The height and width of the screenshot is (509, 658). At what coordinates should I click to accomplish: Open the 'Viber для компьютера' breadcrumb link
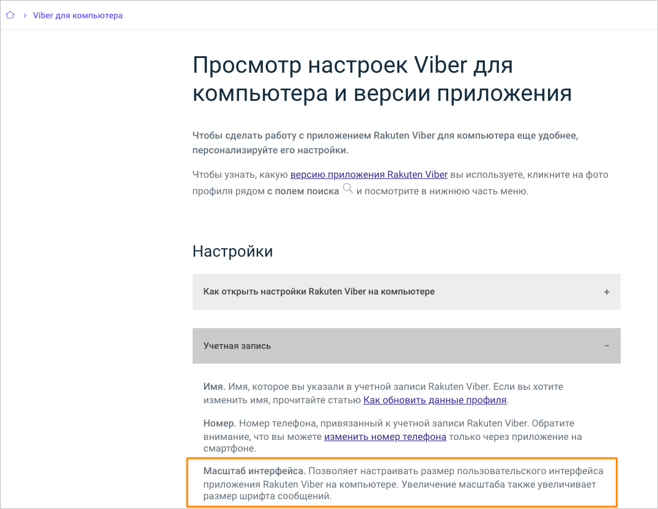coord(78,15)
